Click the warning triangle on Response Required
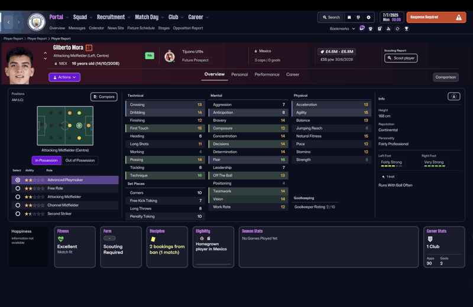Image resolution: width=473 pixels, height=307 pixels. coord(459,18)
